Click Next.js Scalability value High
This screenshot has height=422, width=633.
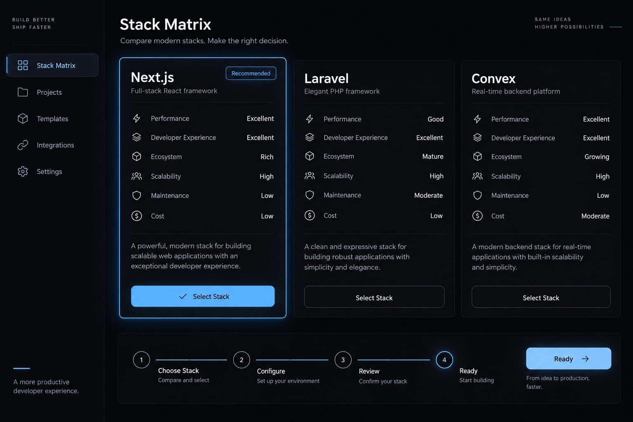[x=267, y=176]
